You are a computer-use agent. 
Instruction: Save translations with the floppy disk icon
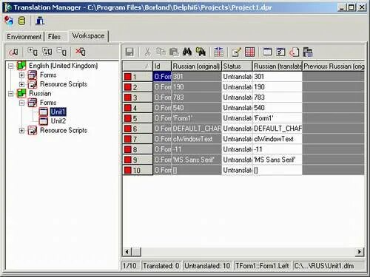129,52
